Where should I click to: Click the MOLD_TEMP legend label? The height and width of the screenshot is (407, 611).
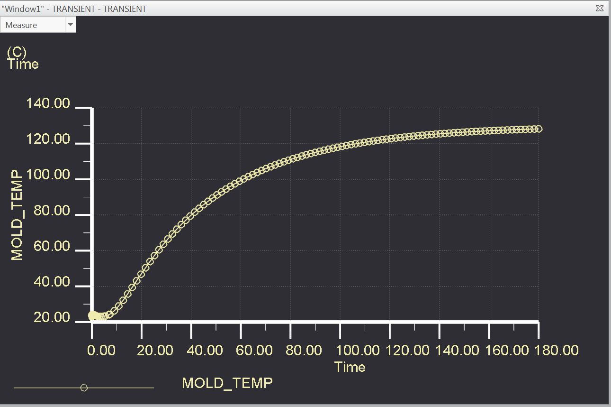click(227, 383)
